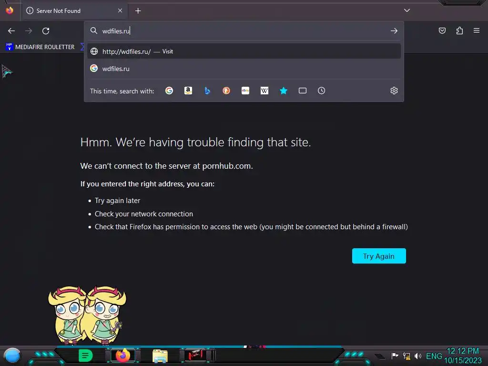Click the 'Try again later' bullet text

(x=117, y=201)
